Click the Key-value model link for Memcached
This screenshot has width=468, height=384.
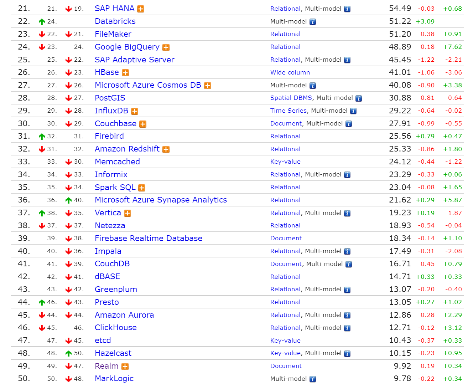(x=285, y=162)
